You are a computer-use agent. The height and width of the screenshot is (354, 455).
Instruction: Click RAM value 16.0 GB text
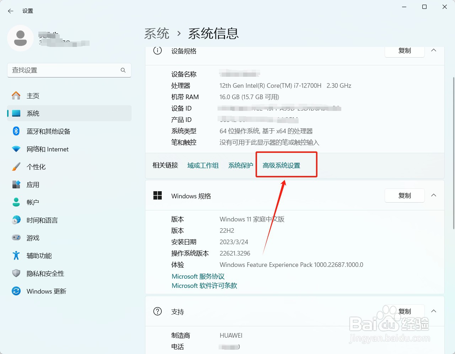point(249,97)
